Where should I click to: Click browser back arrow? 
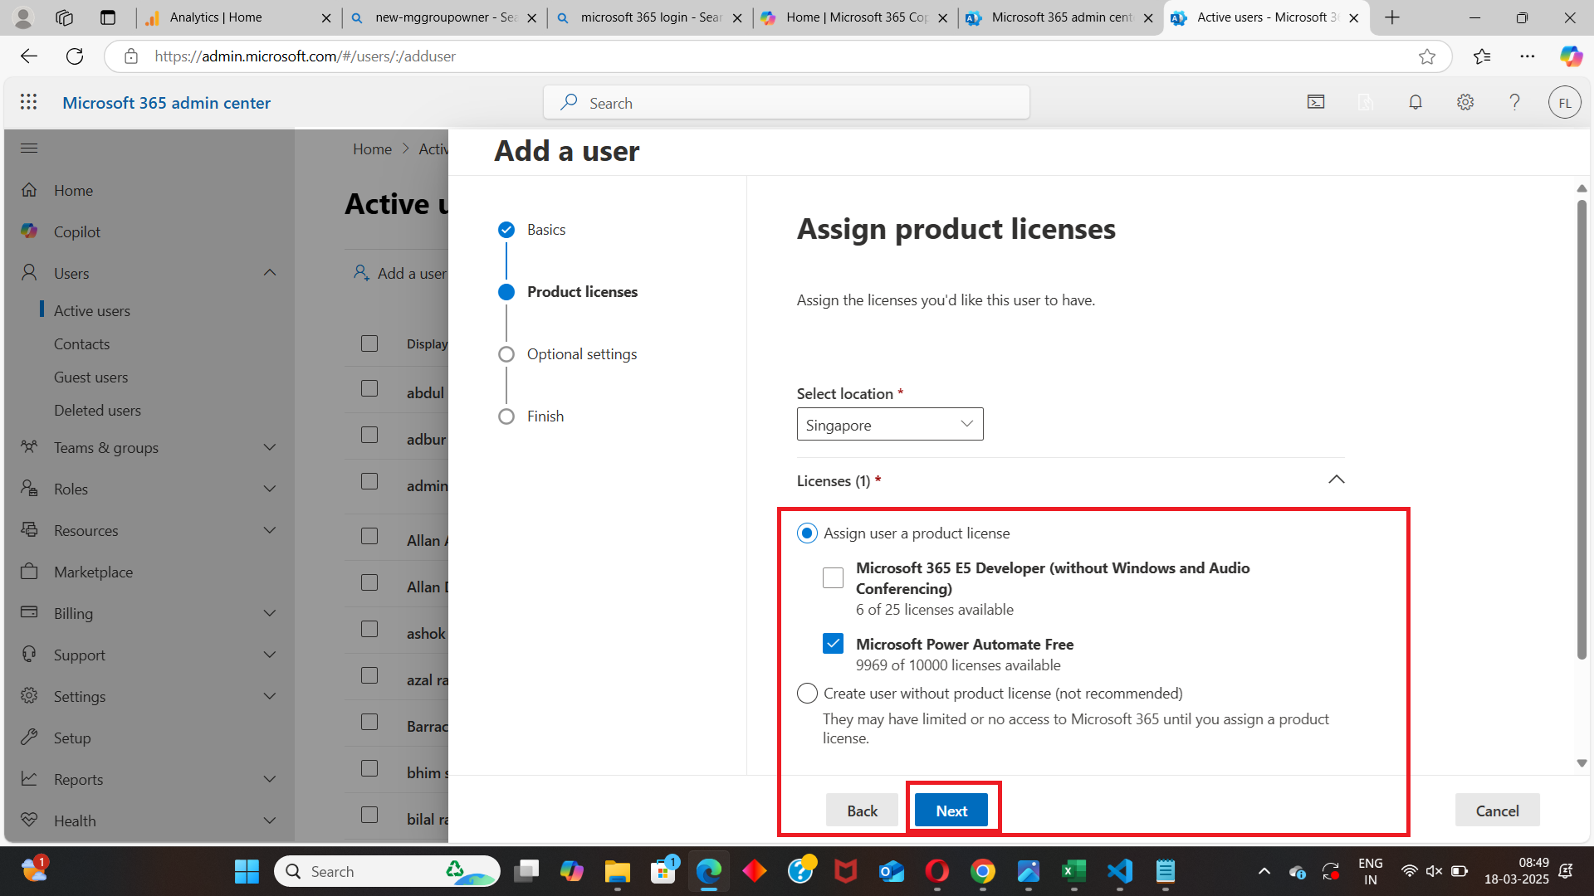point(29,56)
